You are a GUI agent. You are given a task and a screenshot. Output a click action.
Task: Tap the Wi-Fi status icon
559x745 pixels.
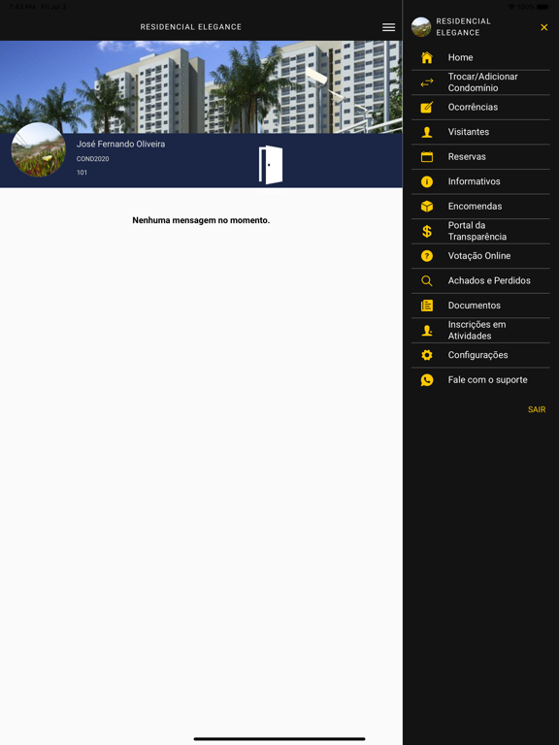pyautogui.click(x=511, y=7)
